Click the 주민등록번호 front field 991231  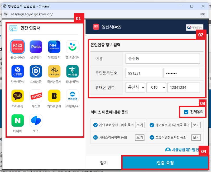tap(144, 73)
